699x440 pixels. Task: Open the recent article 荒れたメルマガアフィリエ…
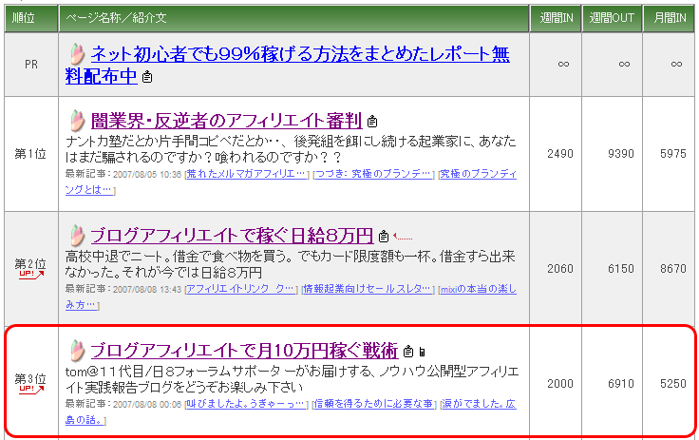click(247, 174)
